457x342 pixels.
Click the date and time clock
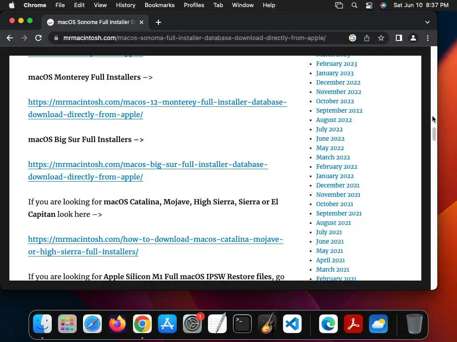421,5
